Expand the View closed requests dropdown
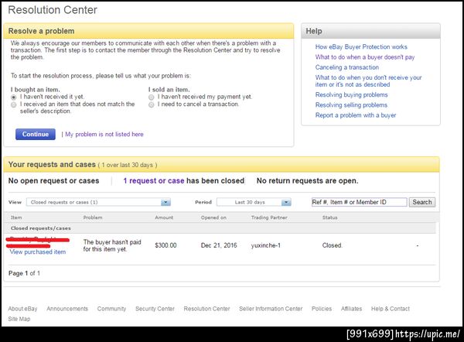Viewport: 464px width, 342px height. (98, 202)
